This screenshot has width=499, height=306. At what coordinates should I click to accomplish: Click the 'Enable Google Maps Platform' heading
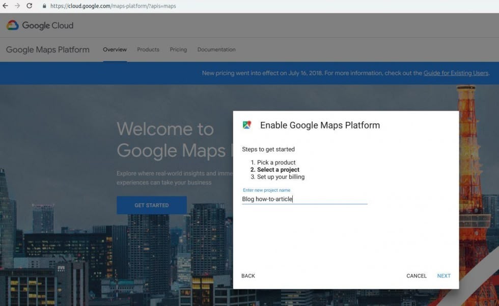coord(320,125)
